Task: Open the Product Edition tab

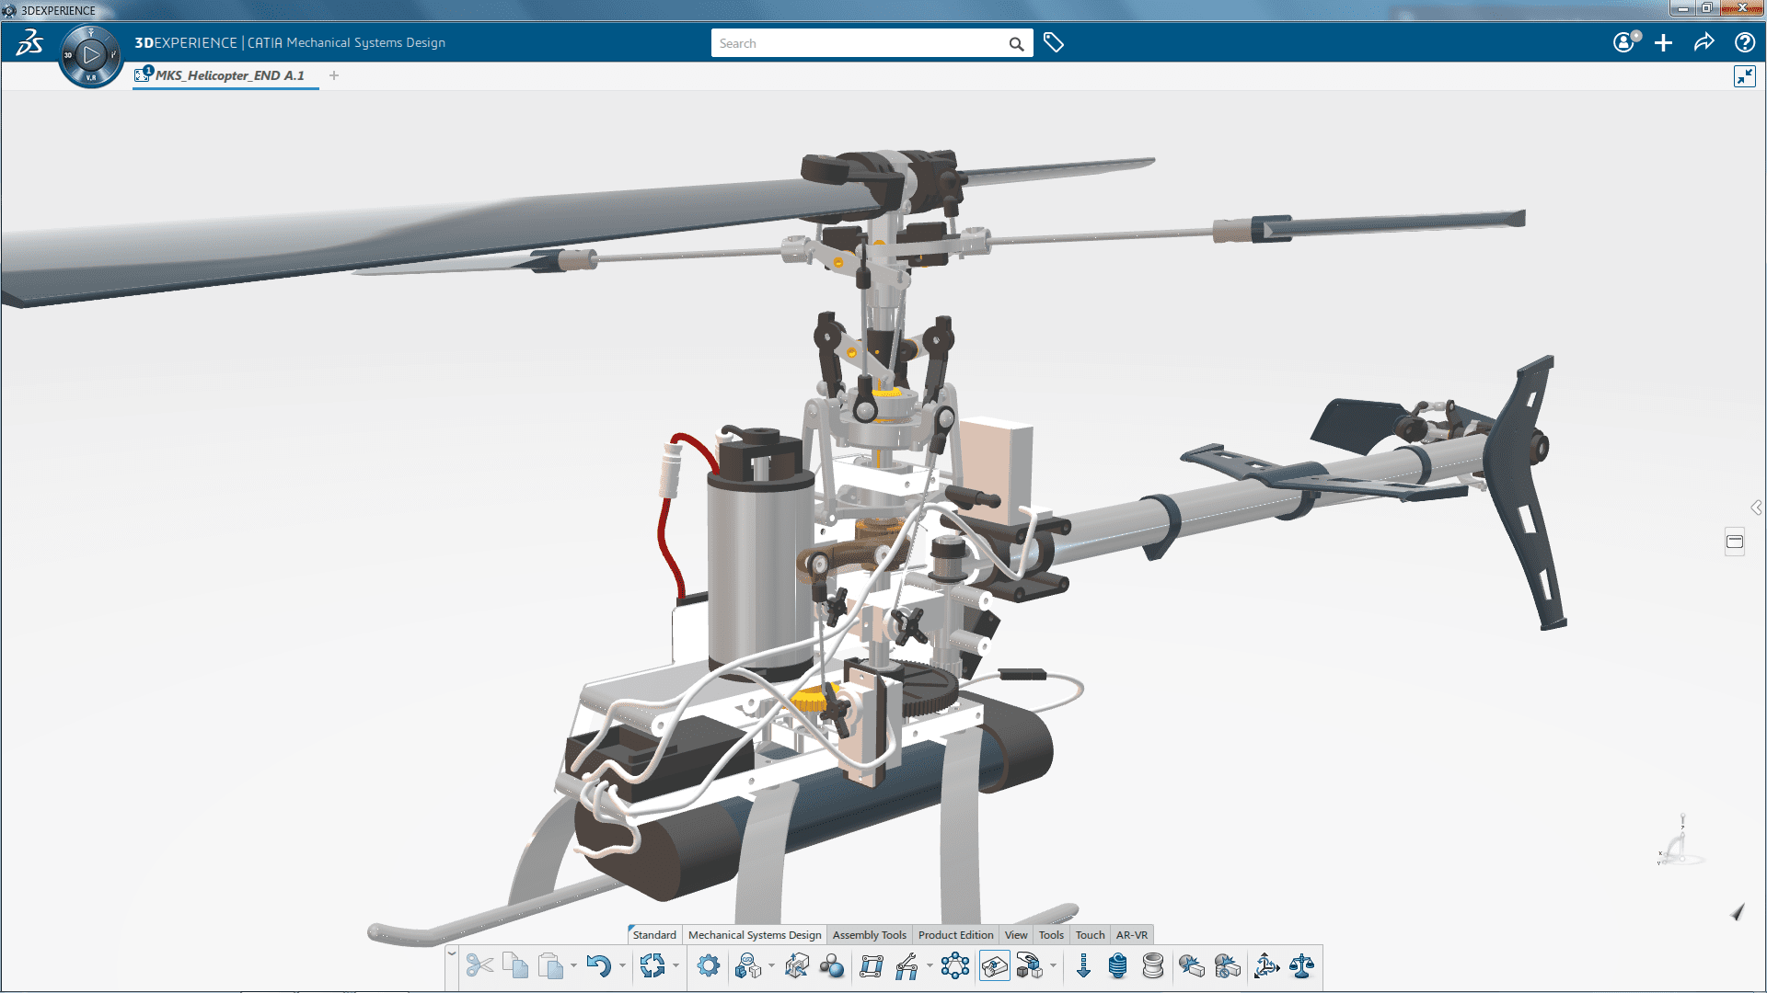Action: 955,935
